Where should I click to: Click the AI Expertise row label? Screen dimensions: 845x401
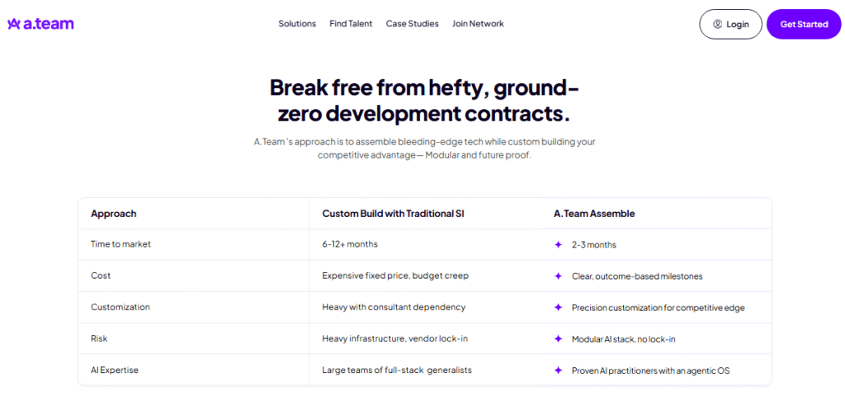115,370
